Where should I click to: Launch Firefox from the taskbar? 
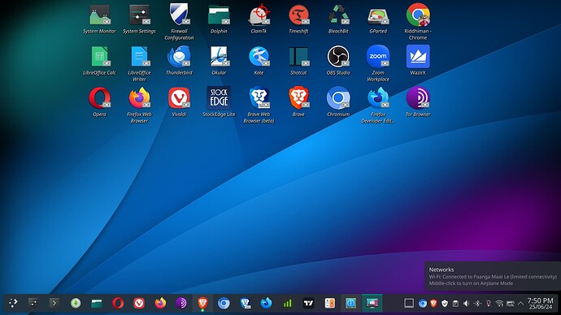coord(160,303)
